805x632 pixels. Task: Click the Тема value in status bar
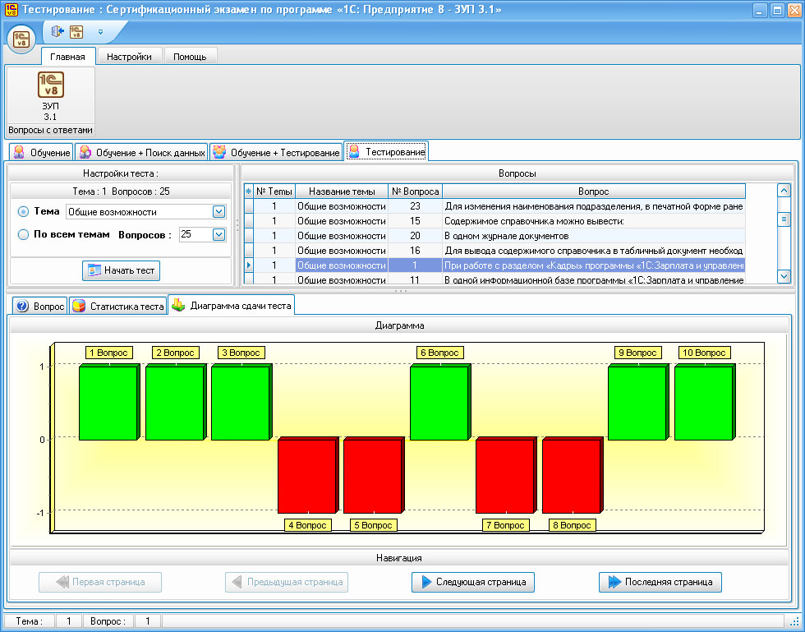pos(69,621)
